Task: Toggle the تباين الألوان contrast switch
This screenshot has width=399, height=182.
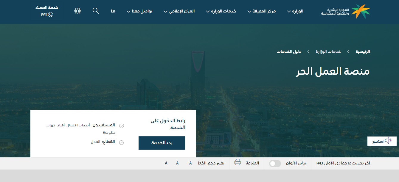Action: (x=275, y=164)
